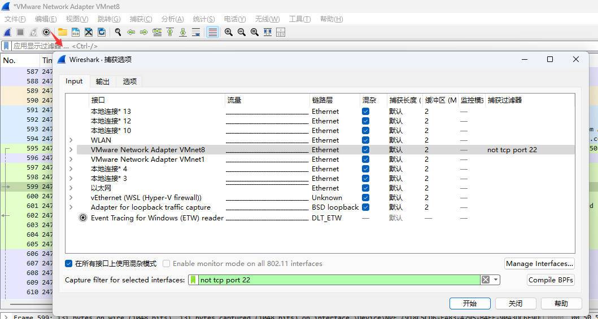Switch to the 输出 tab
The image size is (598, 319).
pos(103,82)
